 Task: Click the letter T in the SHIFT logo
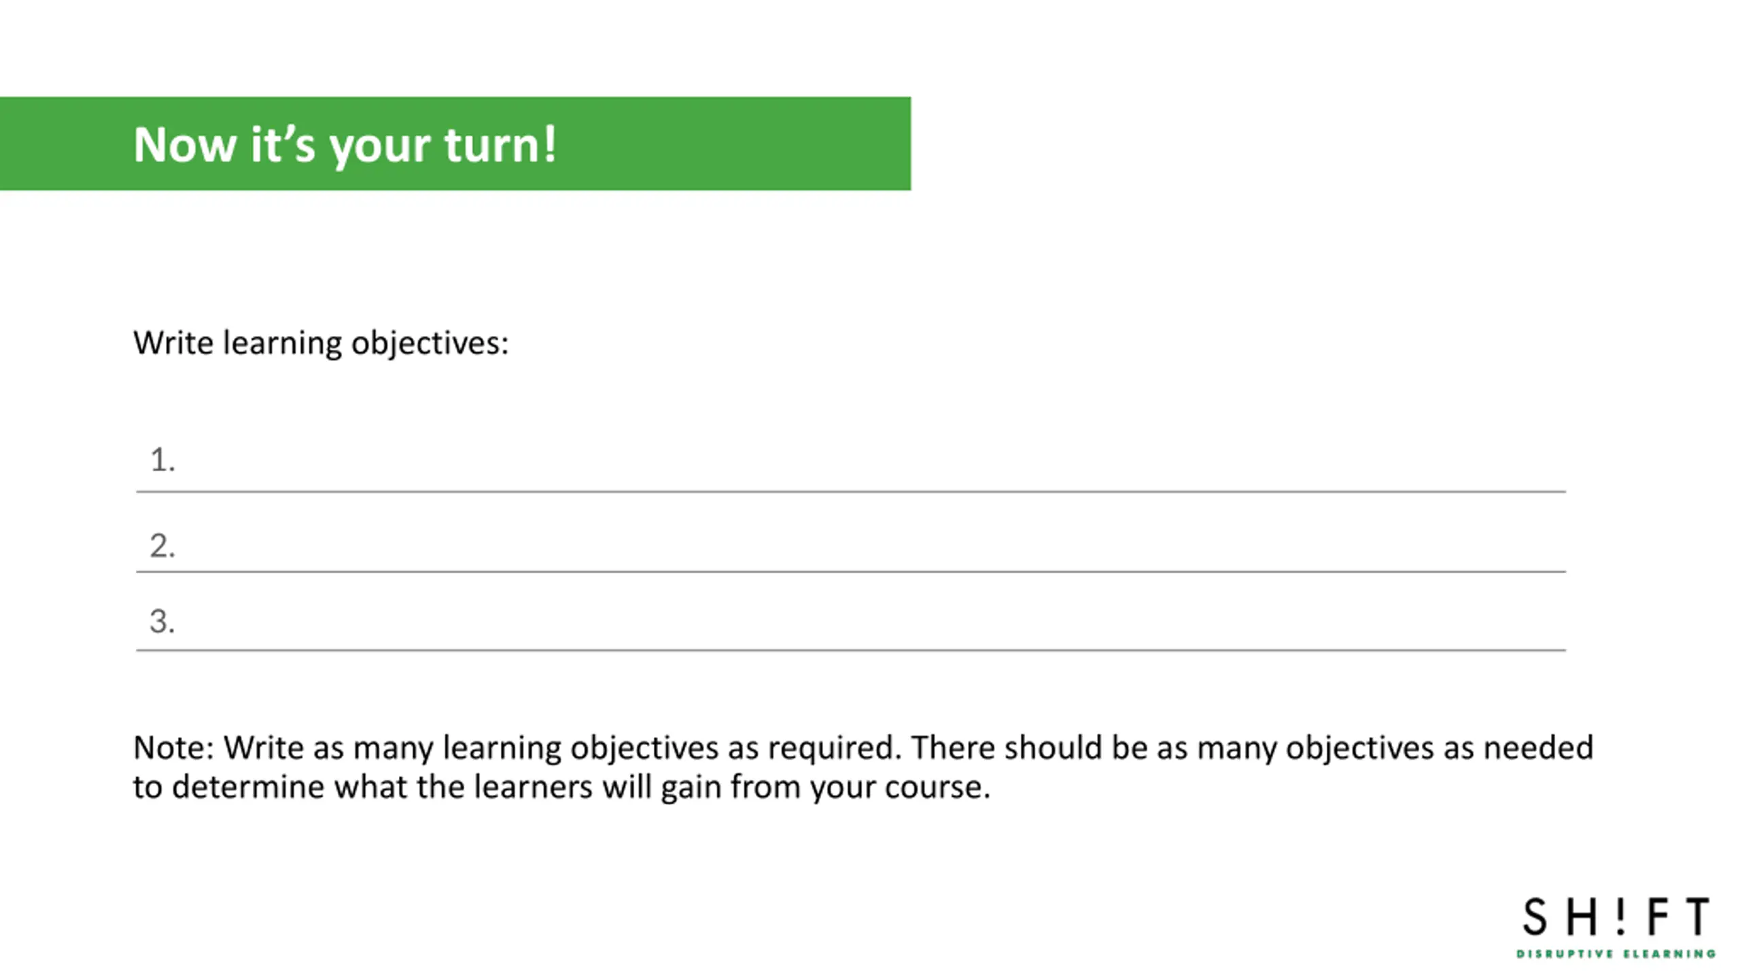pos(1697,916)
